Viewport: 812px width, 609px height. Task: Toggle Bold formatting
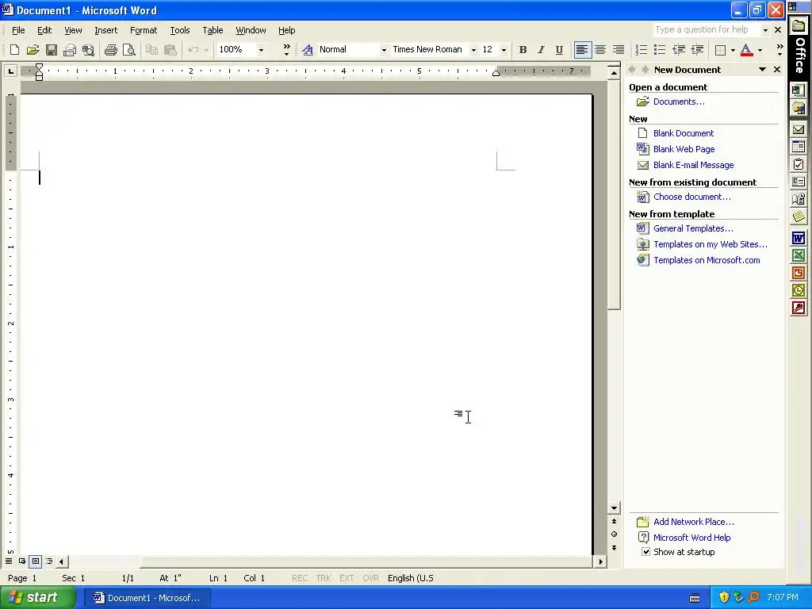pos(523,50)
